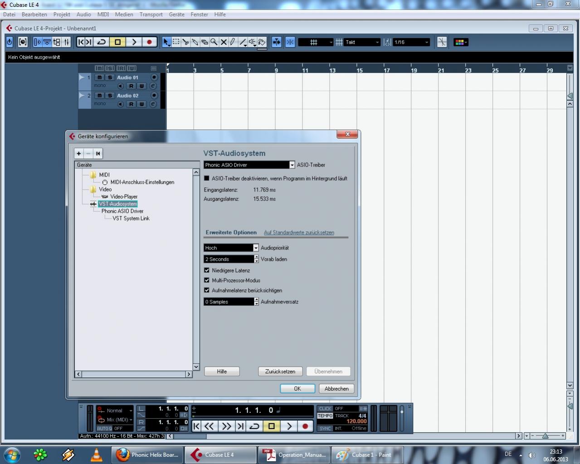The width and height of the screenshot is (580, 464).
Task: Click the Zurücksetzen button
Action: click(280, 371)
